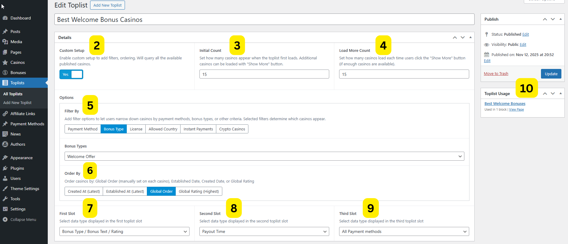Screen dimensions: 568x244
Task: Click the Media icon in sidebar
Action: point(5,42)
